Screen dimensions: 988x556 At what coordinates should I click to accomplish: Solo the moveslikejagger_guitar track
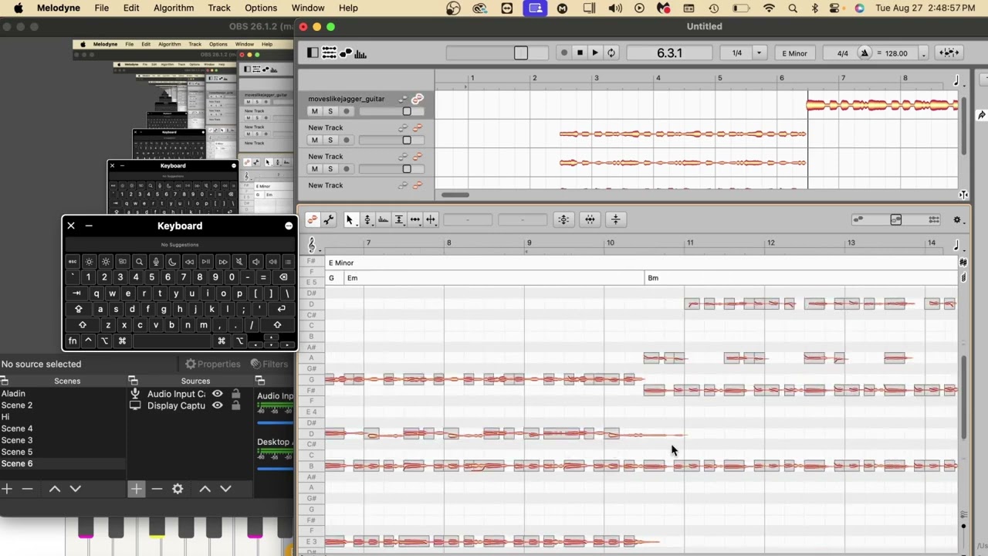(x=330, y=111)
